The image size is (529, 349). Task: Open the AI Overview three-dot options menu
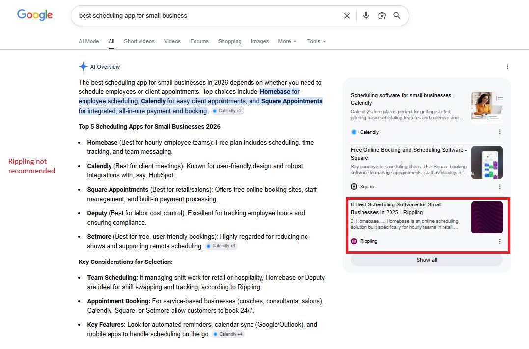coord(507,67)
